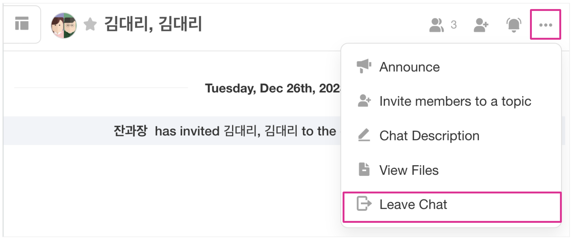Open the three-dot more options menu
Viewport: 574px width, 240px height.
point(545,25)
